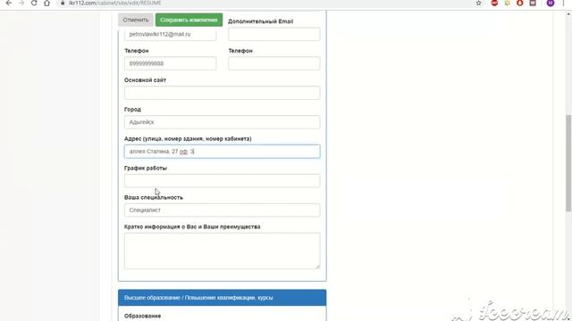Open the yellow extension icon in toolbar
The image size is (572, 321).
tap(508, 3)
